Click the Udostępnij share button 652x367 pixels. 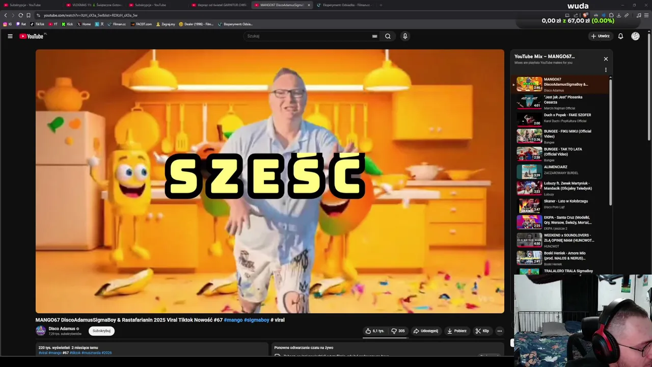(425, 331)
